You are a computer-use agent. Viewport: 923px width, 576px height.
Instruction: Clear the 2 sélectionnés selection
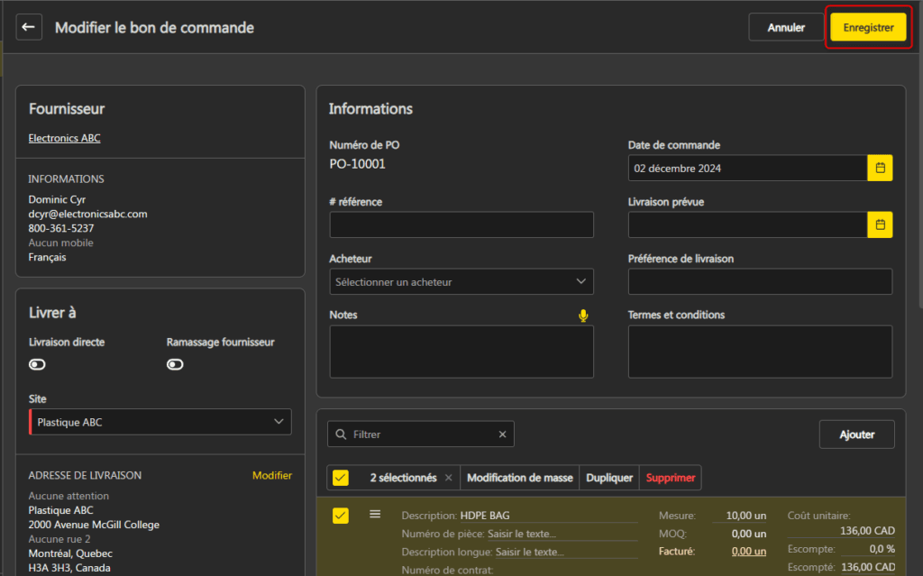449,478
